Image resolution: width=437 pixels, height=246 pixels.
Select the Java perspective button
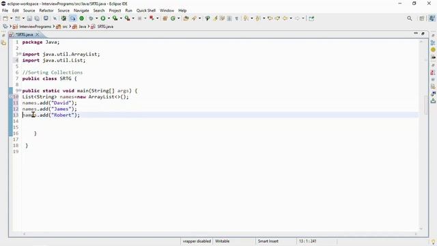432,18
